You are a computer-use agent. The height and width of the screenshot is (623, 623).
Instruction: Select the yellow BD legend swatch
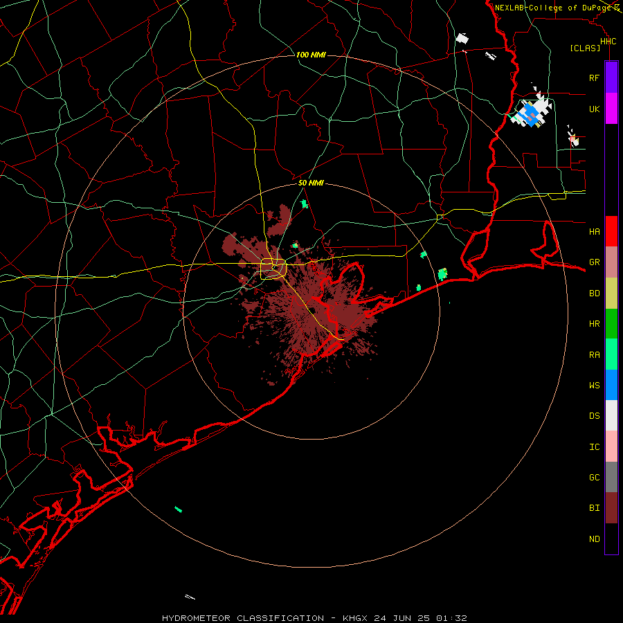click(x=611, y=294)
